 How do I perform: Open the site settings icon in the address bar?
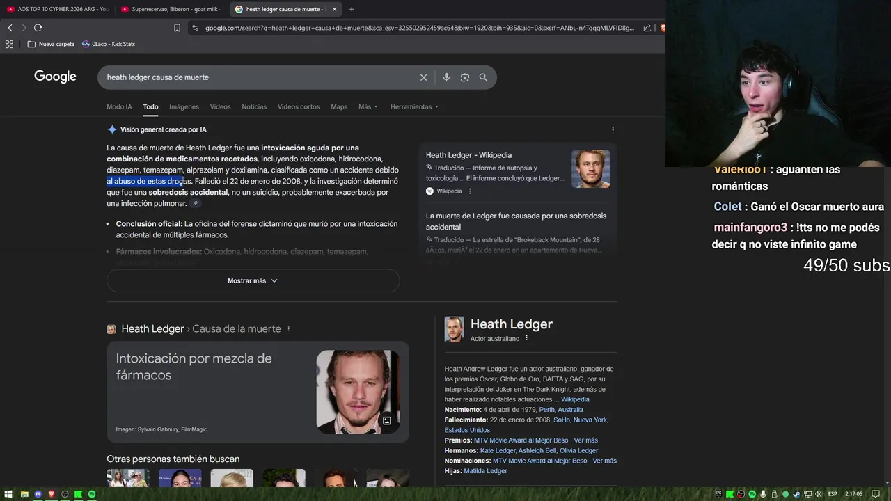pyautogui.click(x=195, y=28)
